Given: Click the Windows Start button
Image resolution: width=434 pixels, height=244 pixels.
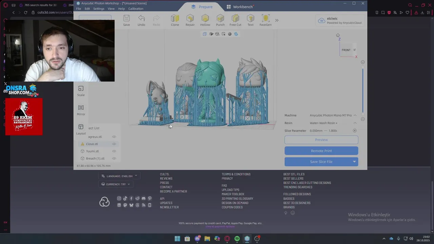Looking at the screenshot, I should (177, 239).
